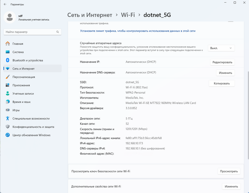Click the Игры gamepad icon
The width and height of the screenshot is (249, 193).
(8, 110)
